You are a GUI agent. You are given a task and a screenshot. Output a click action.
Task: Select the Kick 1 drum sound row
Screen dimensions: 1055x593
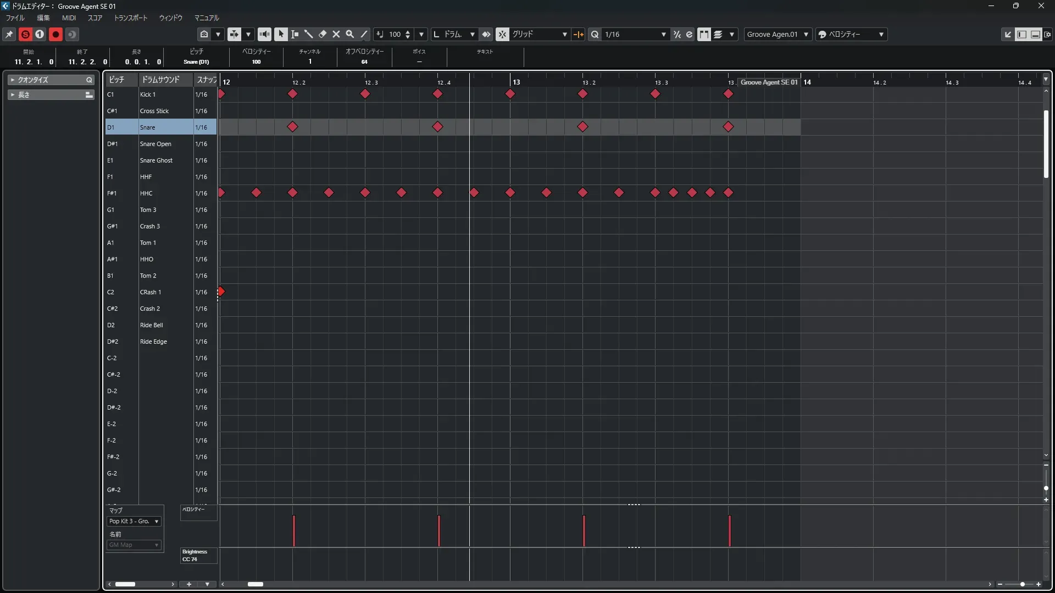tap(148, 94)
